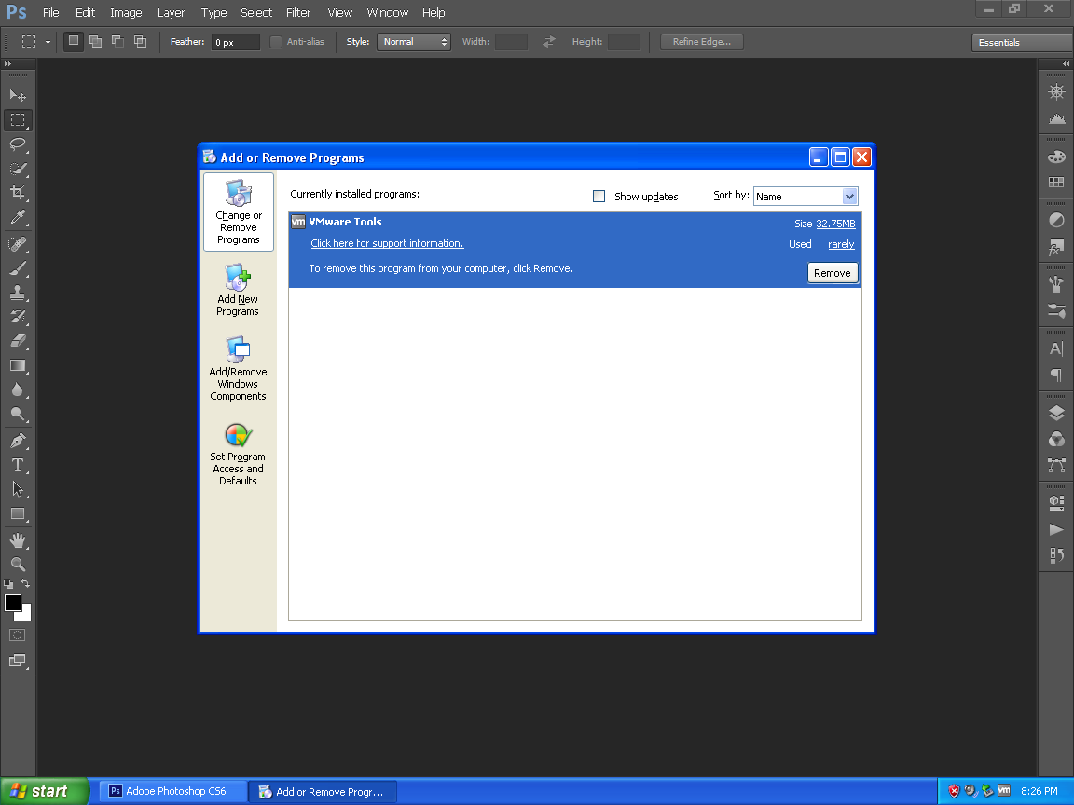1074x805 pixels.
Task: Open the File menu
Action: 50,12
